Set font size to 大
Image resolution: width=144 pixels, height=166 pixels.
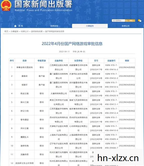pyautogui.click(x=78, y=52)
